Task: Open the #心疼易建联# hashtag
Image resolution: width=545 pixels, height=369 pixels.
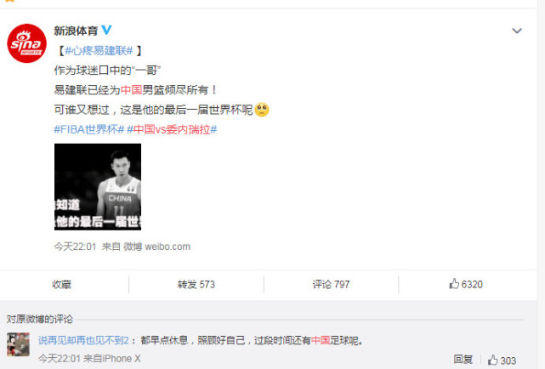Action: (x=99, y=51)
